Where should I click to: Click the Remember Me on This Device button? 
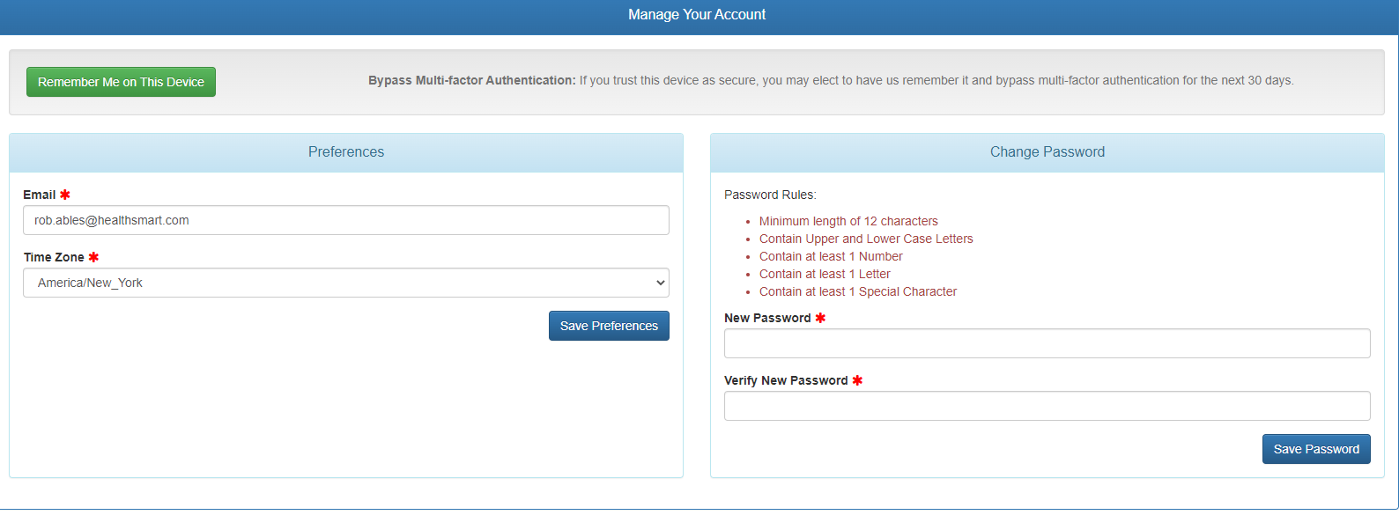pos(121,82)
